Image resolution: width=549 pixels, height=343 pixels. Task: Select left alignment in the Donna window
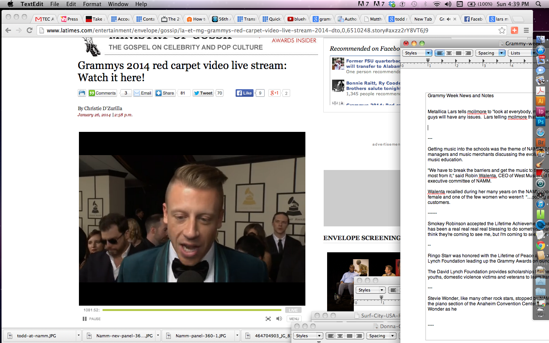point(331,336)
